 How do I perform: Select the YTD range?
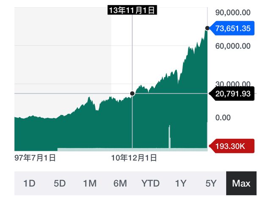tap(150, 183)
